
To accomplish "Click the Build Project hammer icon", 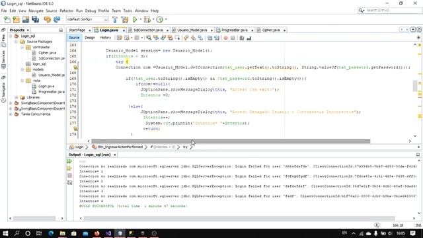I will tap(115, 19).
